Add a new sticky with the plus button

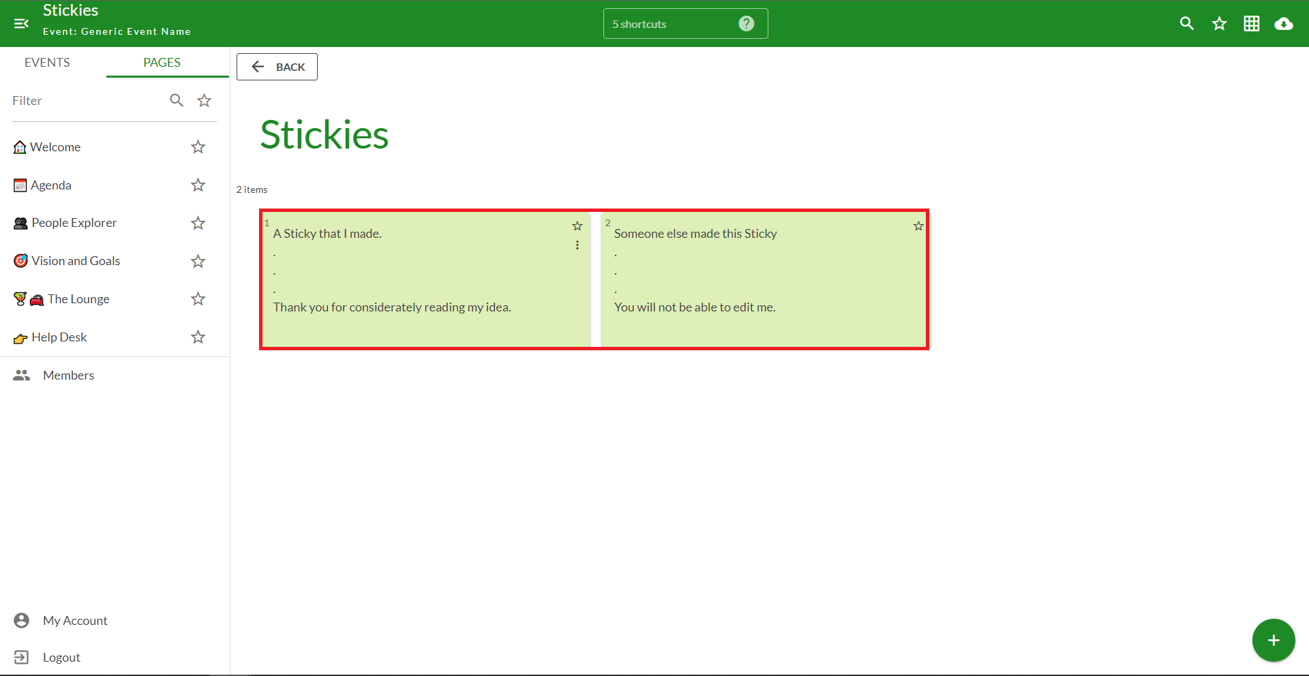(1273, 640)
